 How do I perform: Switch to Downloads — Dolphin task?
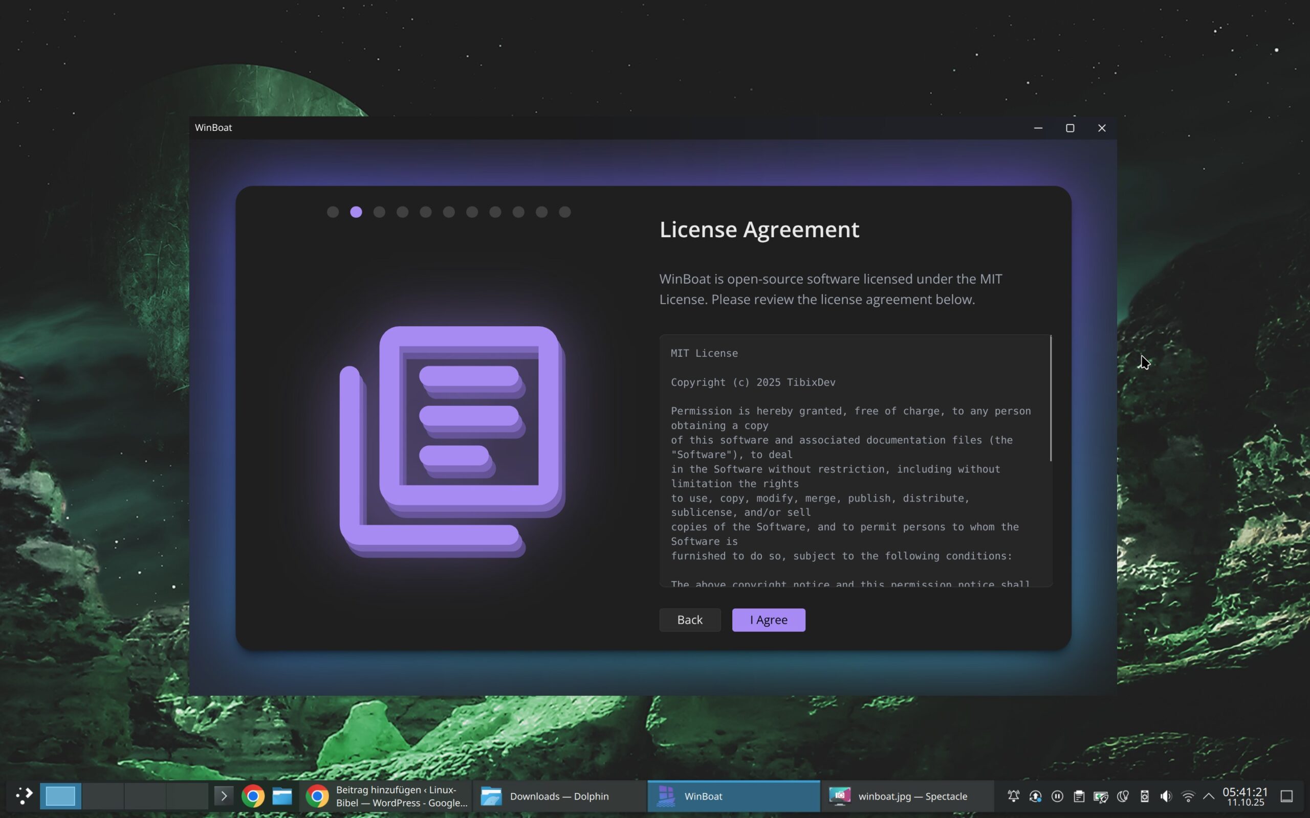coord(559,796)
